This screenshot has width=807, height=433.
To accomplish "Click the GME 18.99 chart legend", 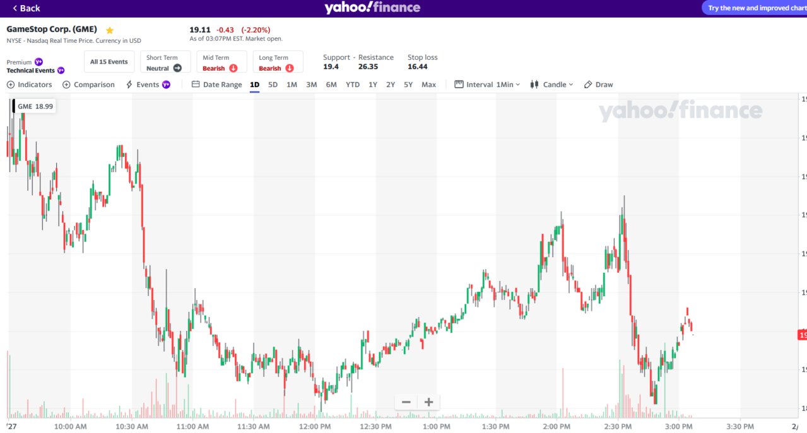I will point(35,107).
